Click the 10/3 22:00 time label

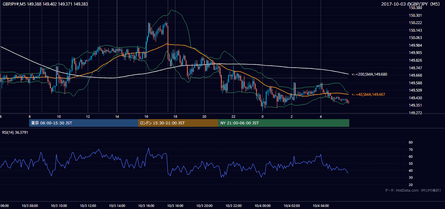click(233, 206)
